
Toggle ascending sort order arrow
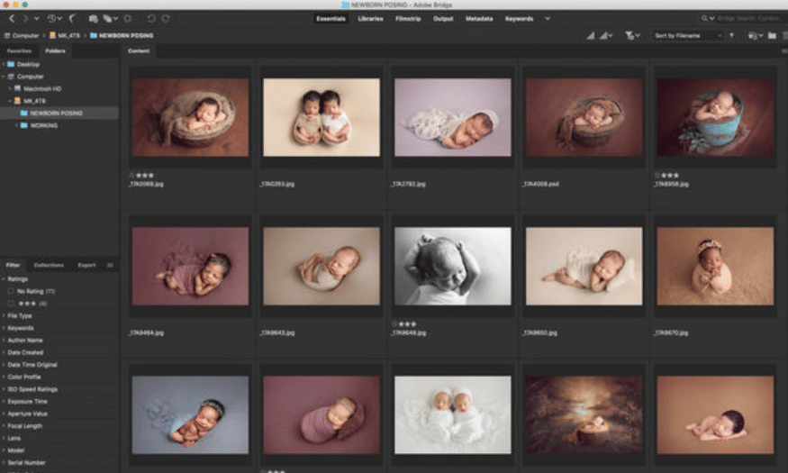click(x=731, y=36)
